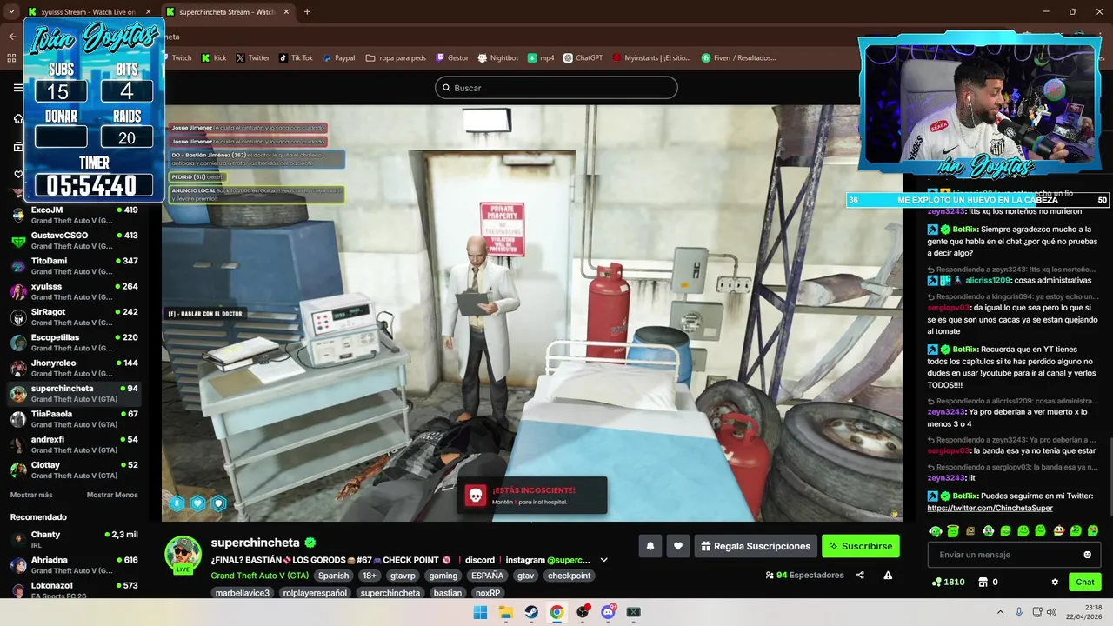The image size is (1113, 626).
Task: Open the Chrome tab search dropdown
Action: 11,12
